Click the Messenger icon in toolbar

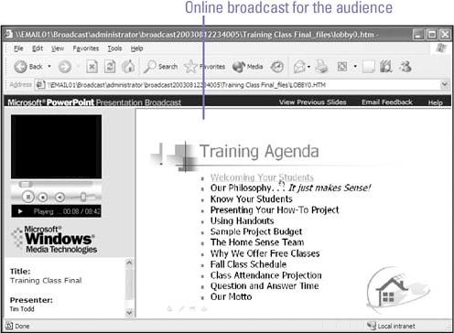point(405,67)
